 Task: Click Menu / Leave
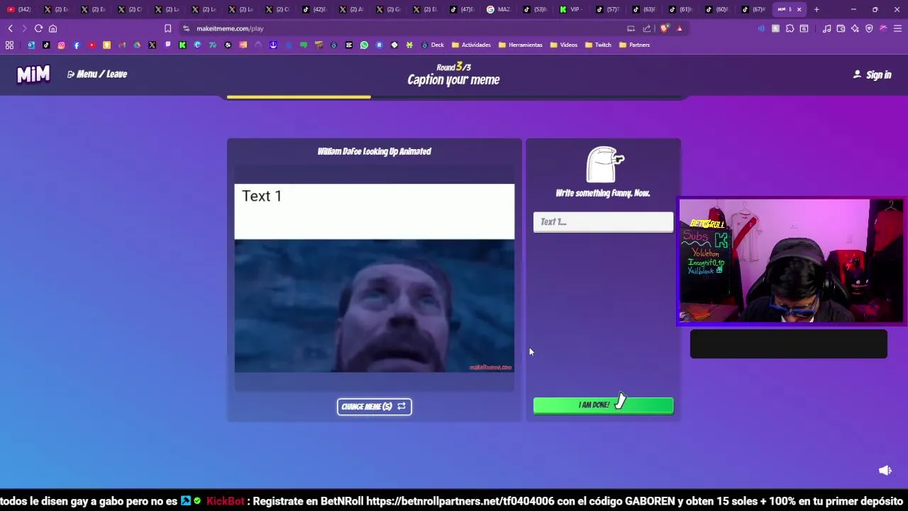pyautogui.click(x=97, y=74)
